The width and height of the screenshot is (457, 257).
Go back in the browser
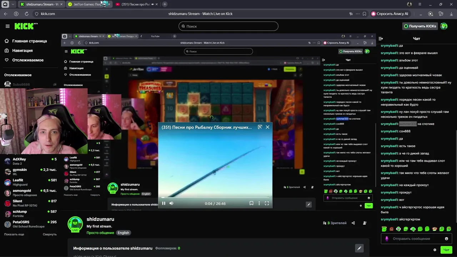[x=6, y=14]
